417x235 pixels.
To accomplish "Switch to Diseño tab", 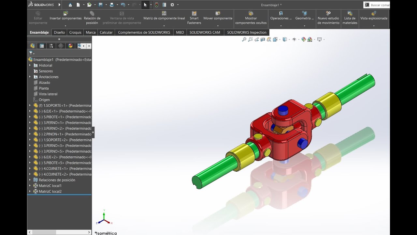I will point(59,32).
